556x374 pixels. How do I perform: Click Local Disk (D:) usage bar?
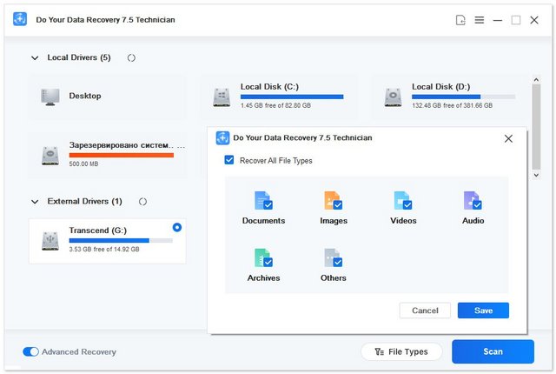(x=463, y=97)
